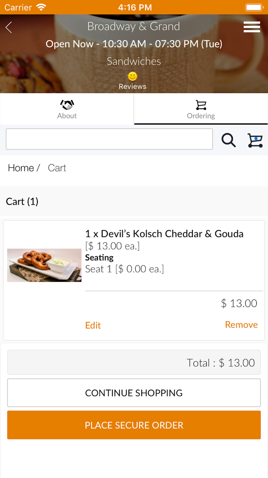
Task: Click Continue Shopping button
Action: pos(134,393)
